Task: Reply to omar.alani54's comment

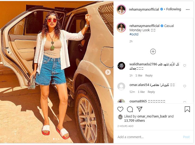Action: point(151,92)
